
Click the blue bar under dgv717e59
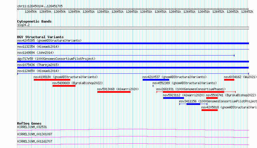[x=133, y=62]
